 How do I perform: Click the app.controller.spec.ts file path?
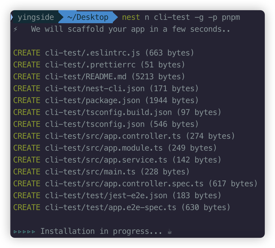(x=124, y=184)
